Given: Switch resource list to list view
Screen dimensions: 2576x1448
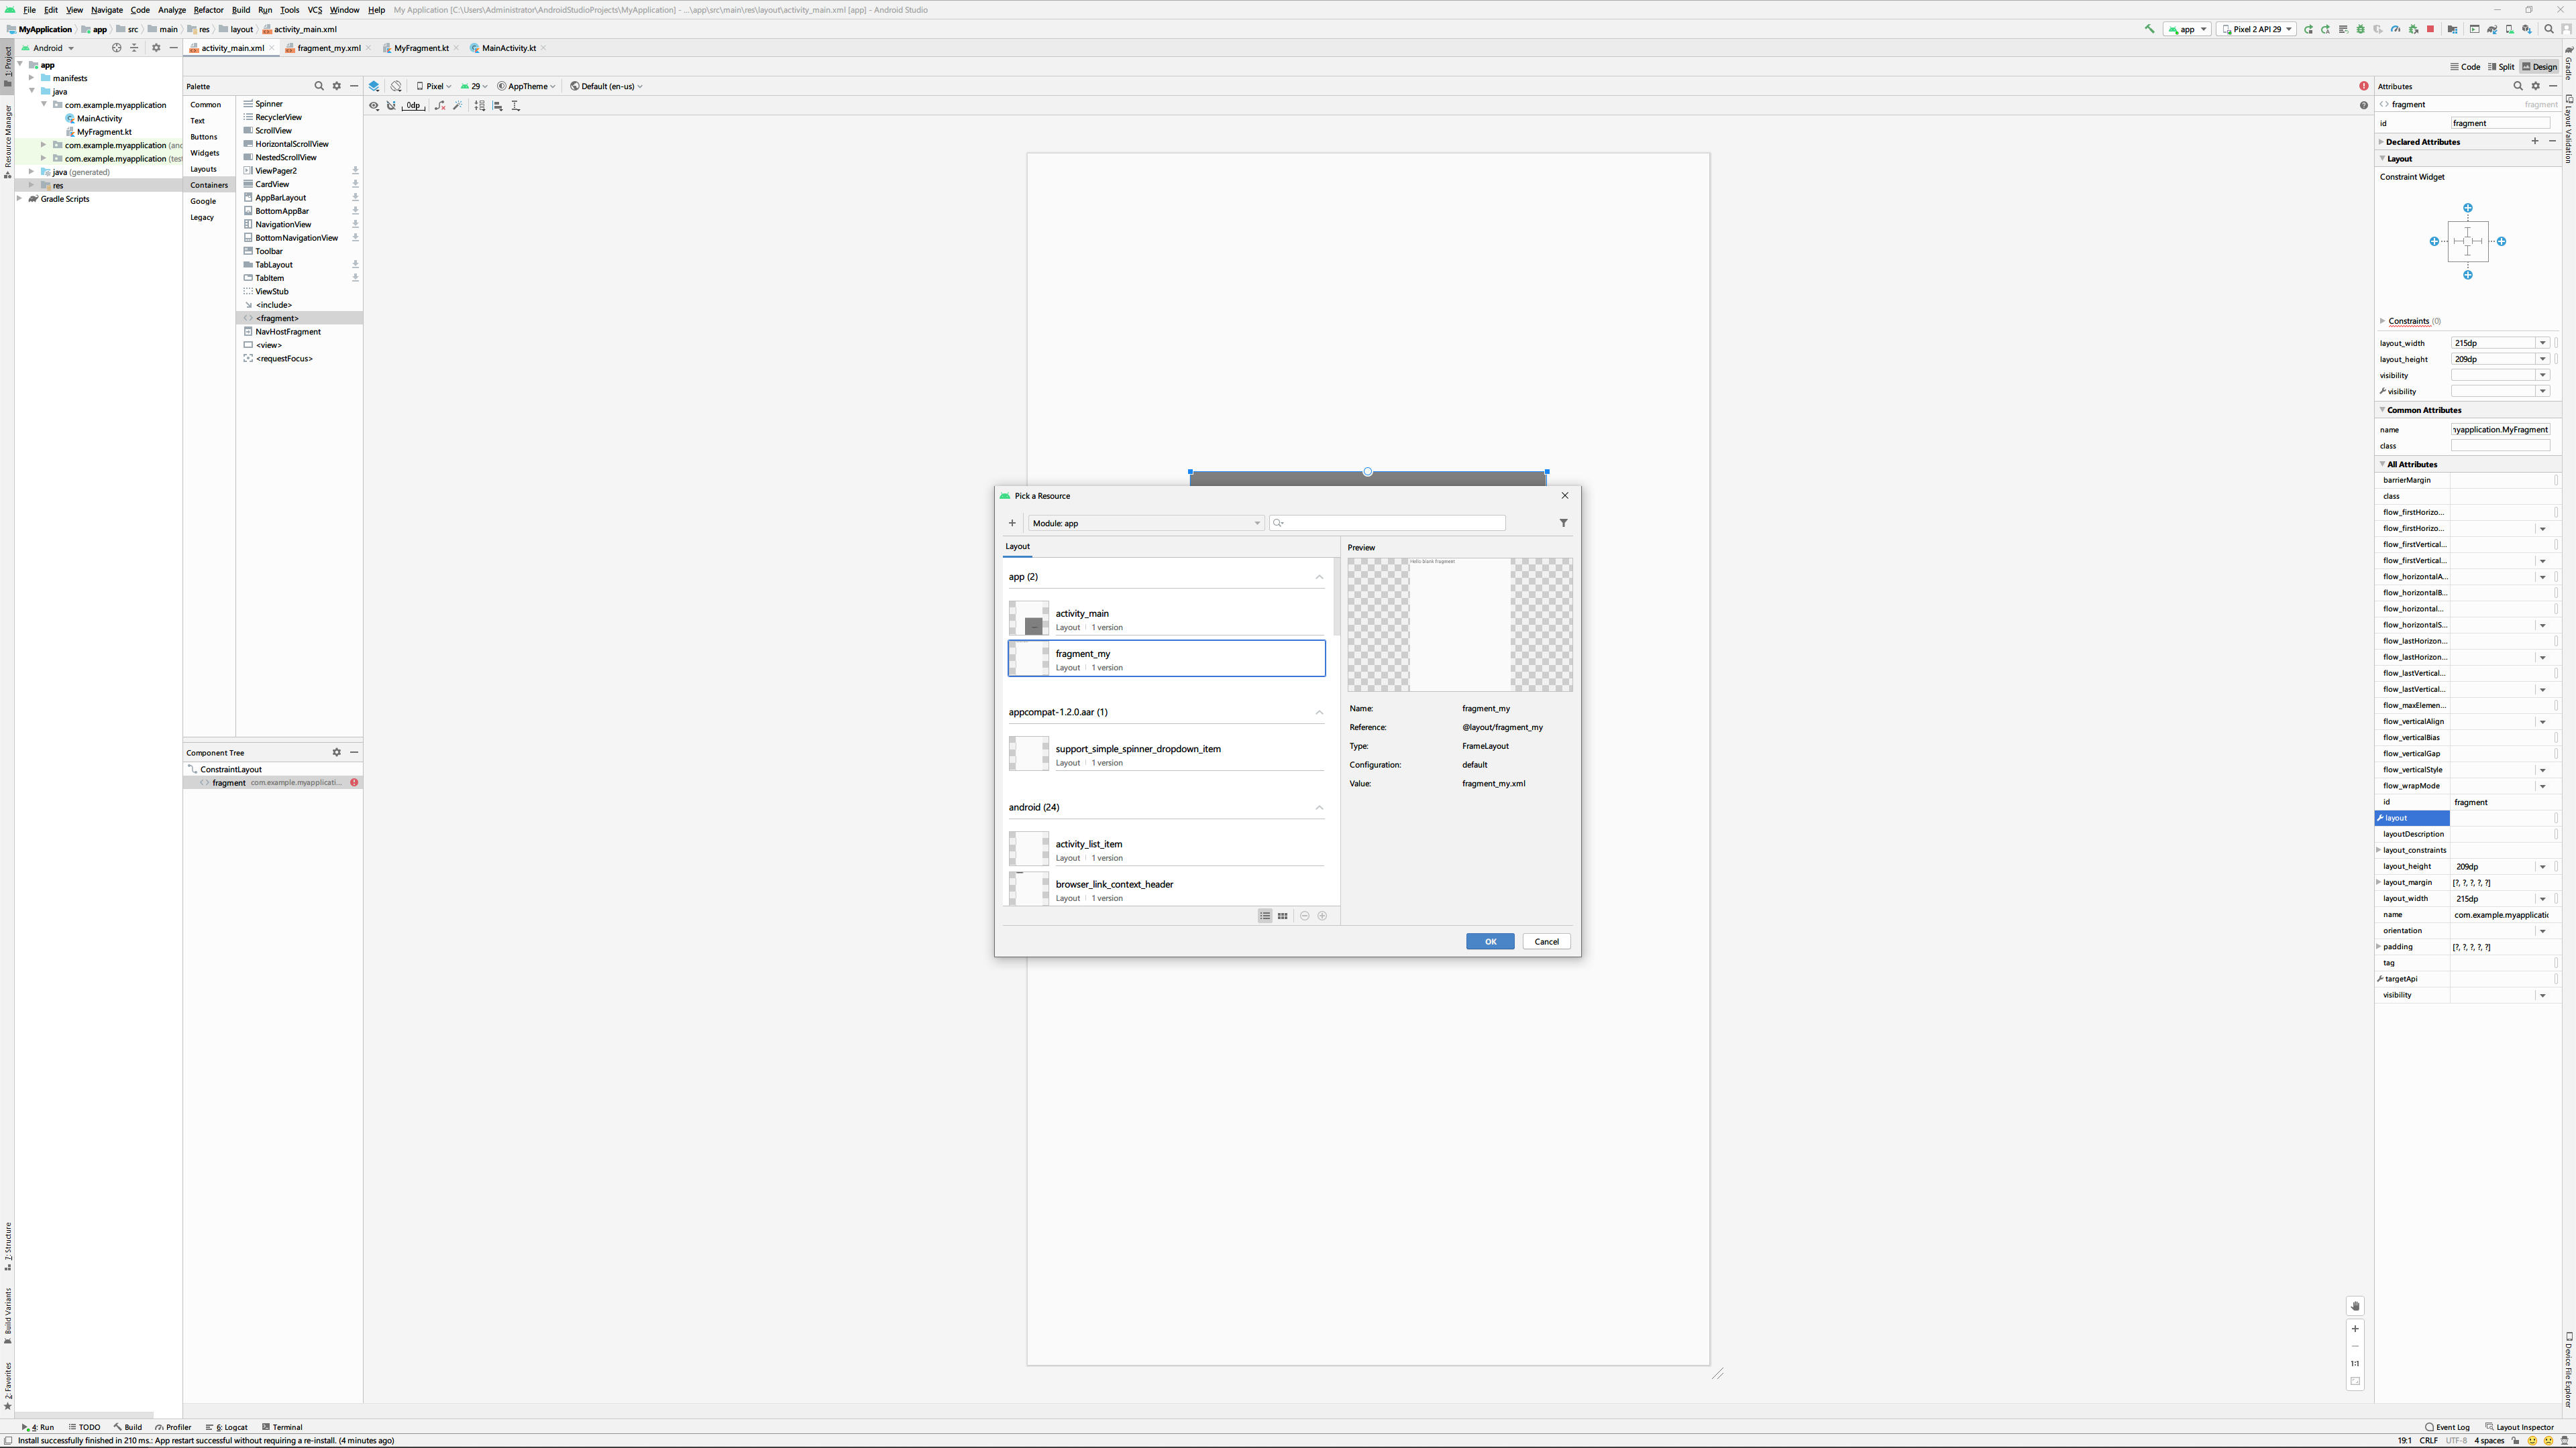Looking at the screenshot, I should point(1265,915).
